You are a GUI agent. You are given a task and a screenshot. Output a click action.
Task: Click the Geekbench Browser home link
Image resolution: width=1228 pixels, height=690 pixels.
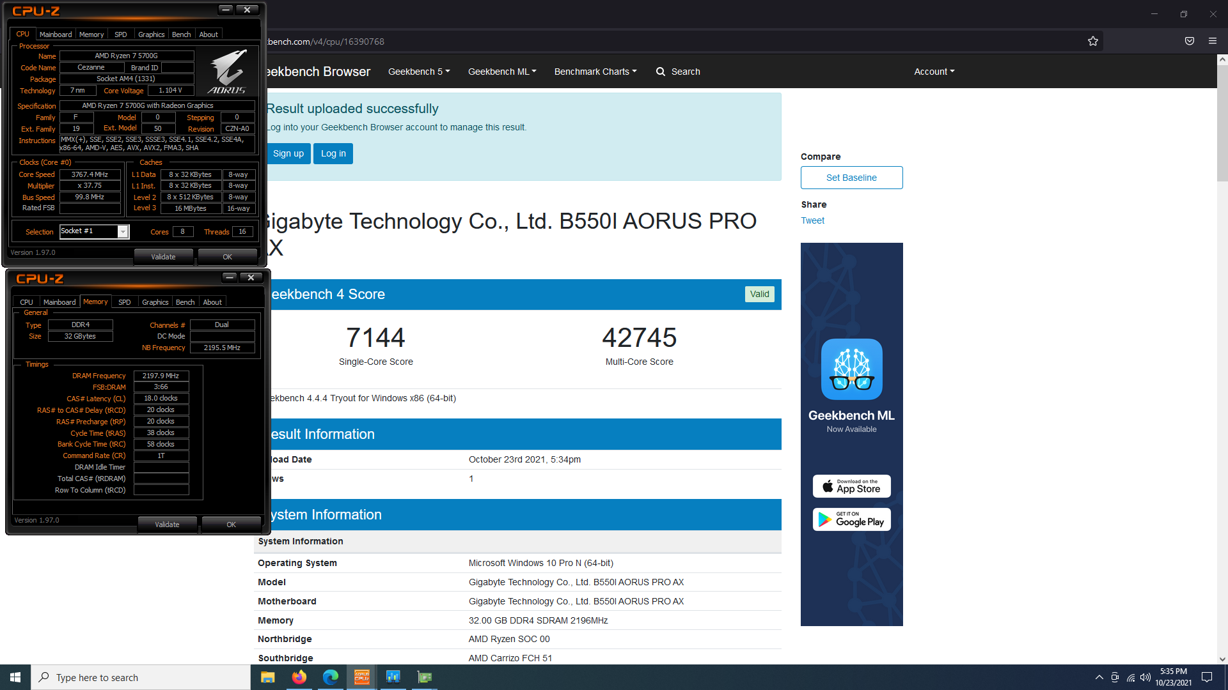[x=318, y=72]
